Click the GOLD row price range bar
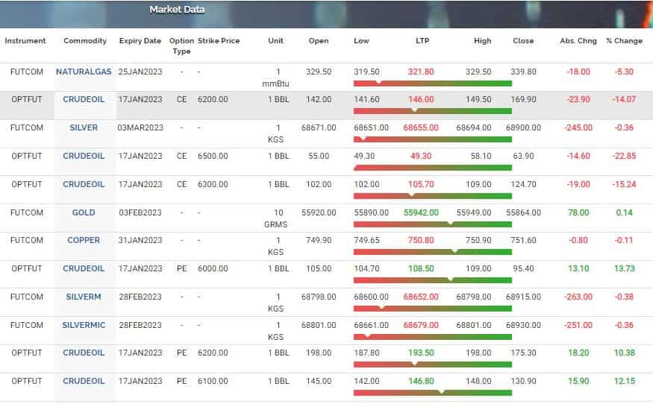Screen dimensions: 653x404 point(432,224)
